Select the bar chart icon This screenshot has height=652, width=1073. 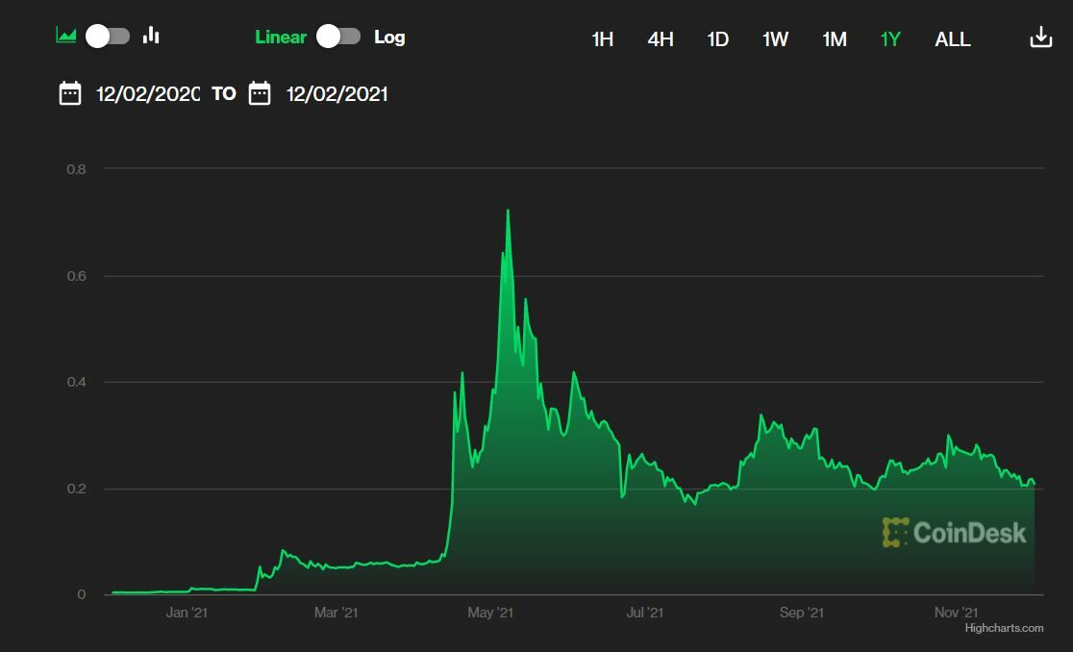[151, 36]
